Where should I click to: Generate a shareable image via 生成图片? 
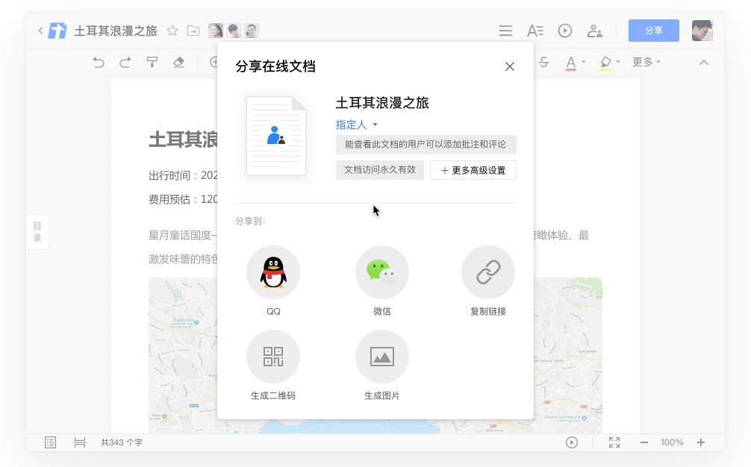tap(382, 356)
